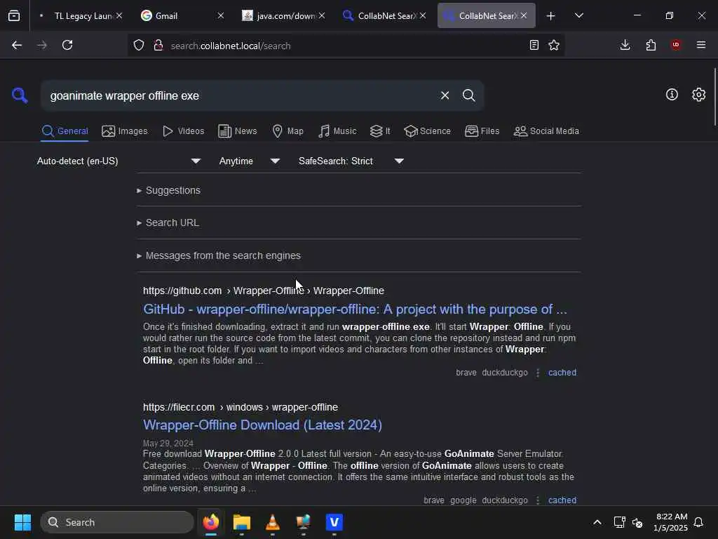Select the Files search category

tap(482, 131)
